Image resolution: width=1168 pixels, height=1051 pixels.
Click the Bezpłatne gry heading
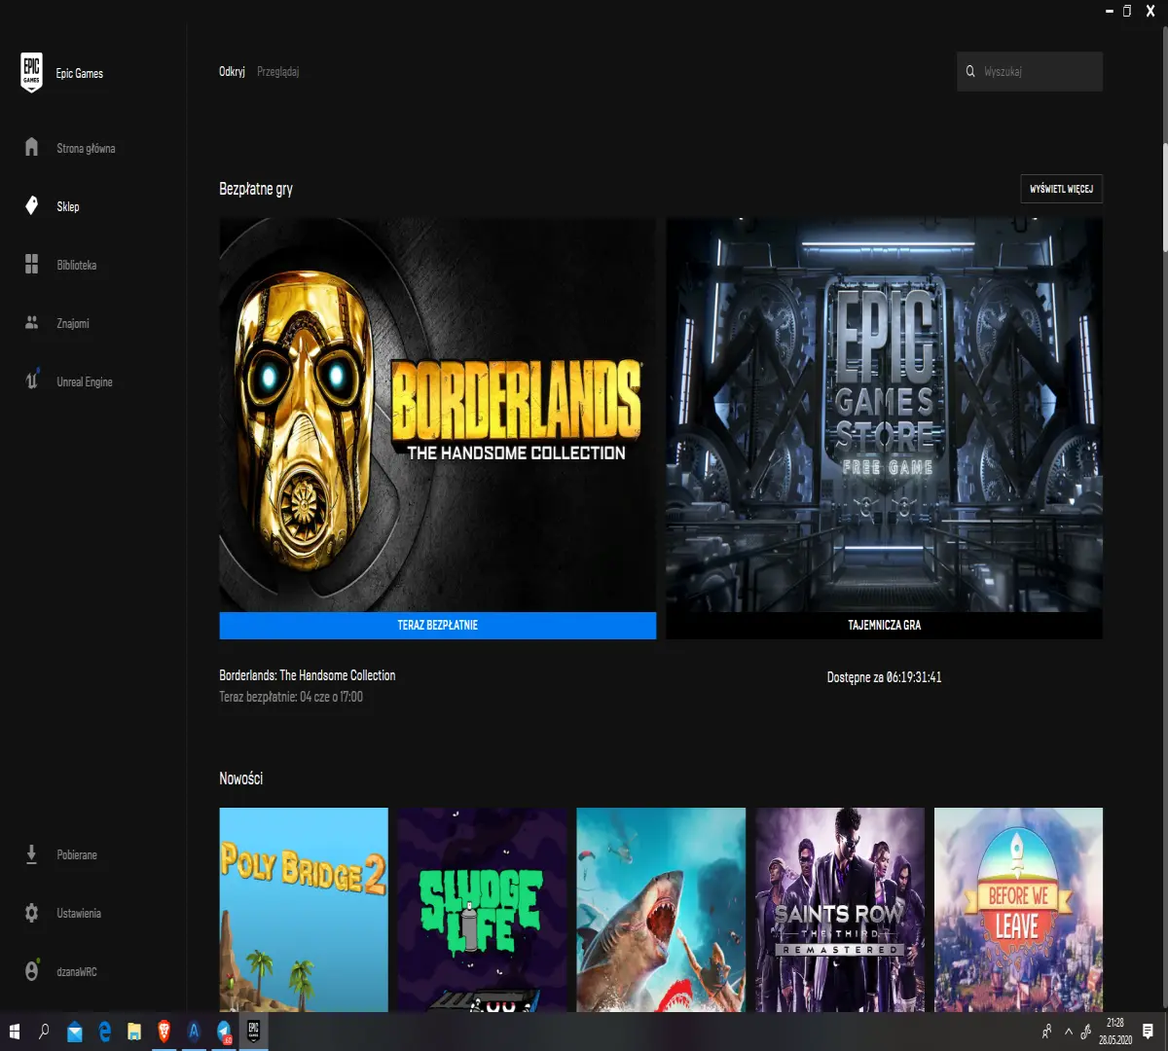pyautogui.click(x=256, y=189)
